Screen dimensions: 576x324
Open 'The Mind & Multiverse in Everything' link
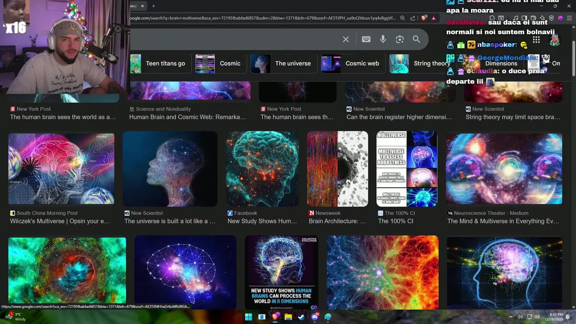point(503,221)
